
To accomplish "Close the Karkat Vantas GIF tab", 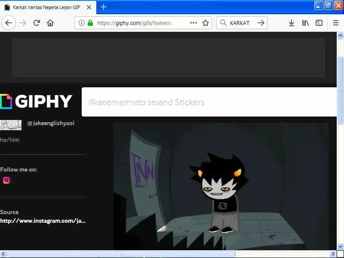I will point(89,7).
